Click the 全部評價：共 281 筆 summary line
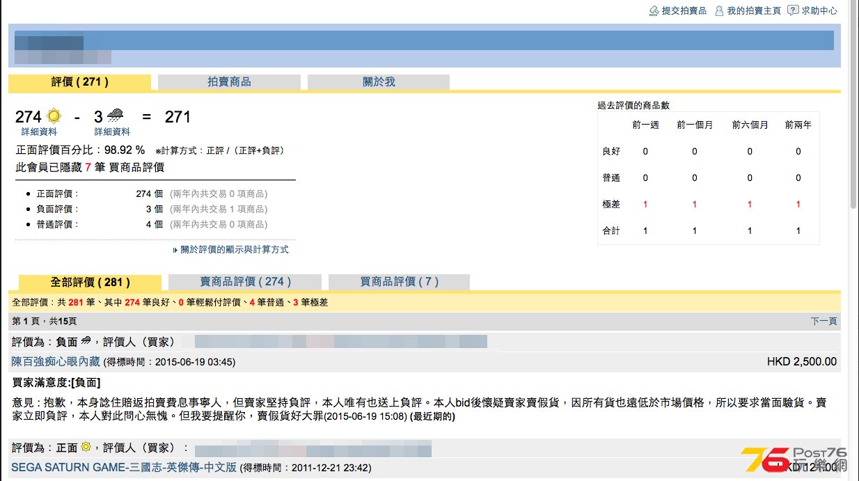The width and height of the screenshot is (859, 481). [x=170, y=302]
